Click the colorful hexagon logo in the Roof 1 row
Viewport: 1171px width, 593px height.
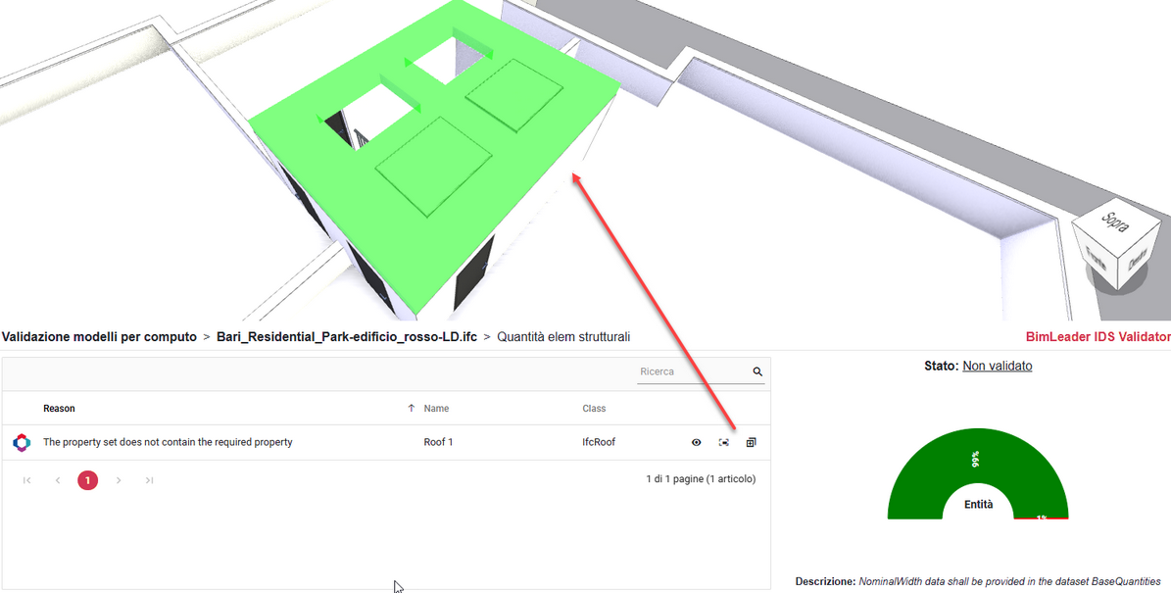coord(22,443)
